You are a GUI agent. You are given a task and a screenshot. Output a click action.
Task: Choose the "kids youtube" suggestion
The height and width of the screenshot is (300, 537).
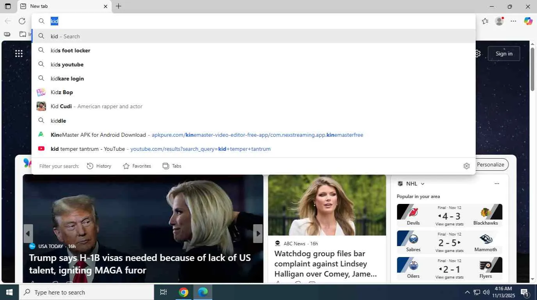point(254,64)
